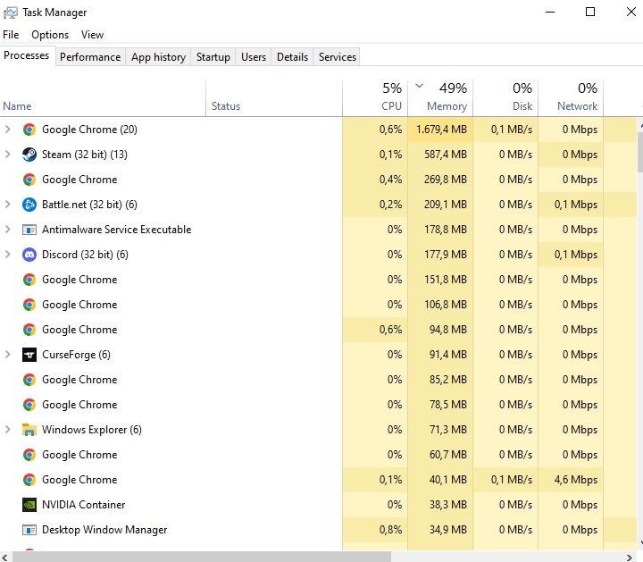Click the 91,4 MB CurseForge memory cell
The width and height of the screenshot is (643, 562).
440,355
